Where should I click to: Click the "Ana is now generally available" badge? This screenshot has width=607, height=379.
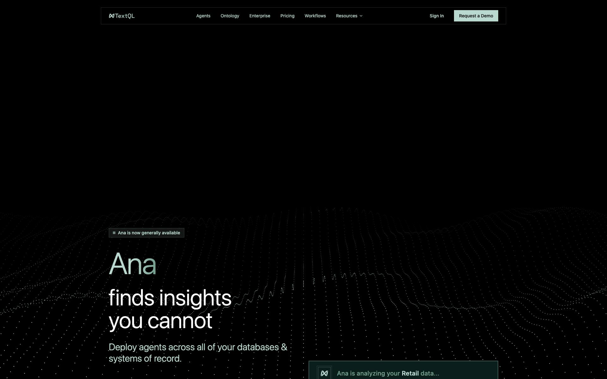coord(146,233)
